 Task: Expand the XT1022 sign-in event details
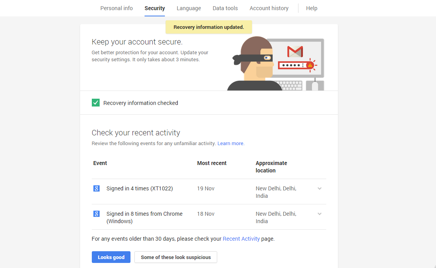[320, 188]
